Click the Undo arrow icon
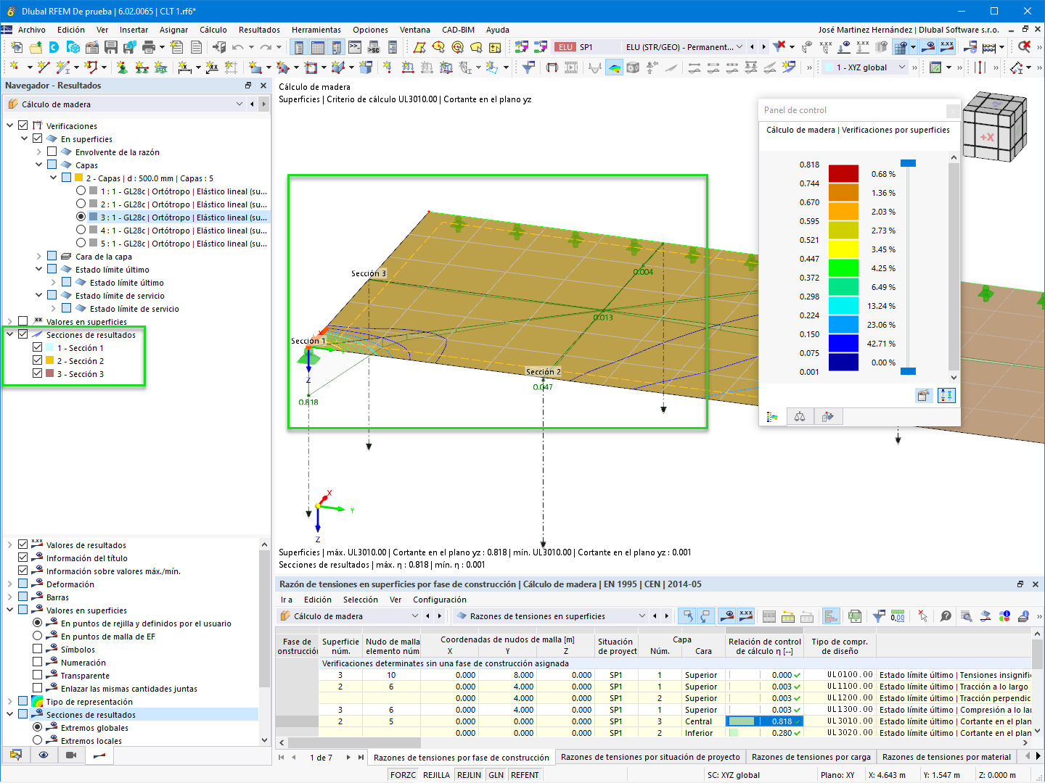 [238, 47]
